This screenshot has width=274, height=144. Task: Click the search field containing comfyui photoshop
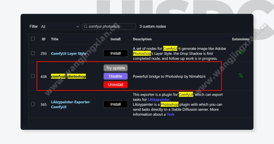[109, 27]
